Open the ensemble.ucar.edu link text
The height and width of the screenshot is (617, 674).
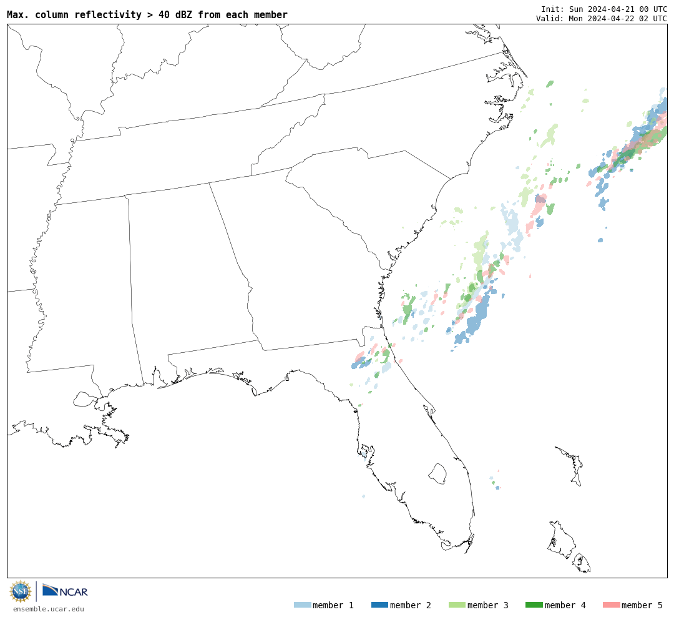(49, 609)
